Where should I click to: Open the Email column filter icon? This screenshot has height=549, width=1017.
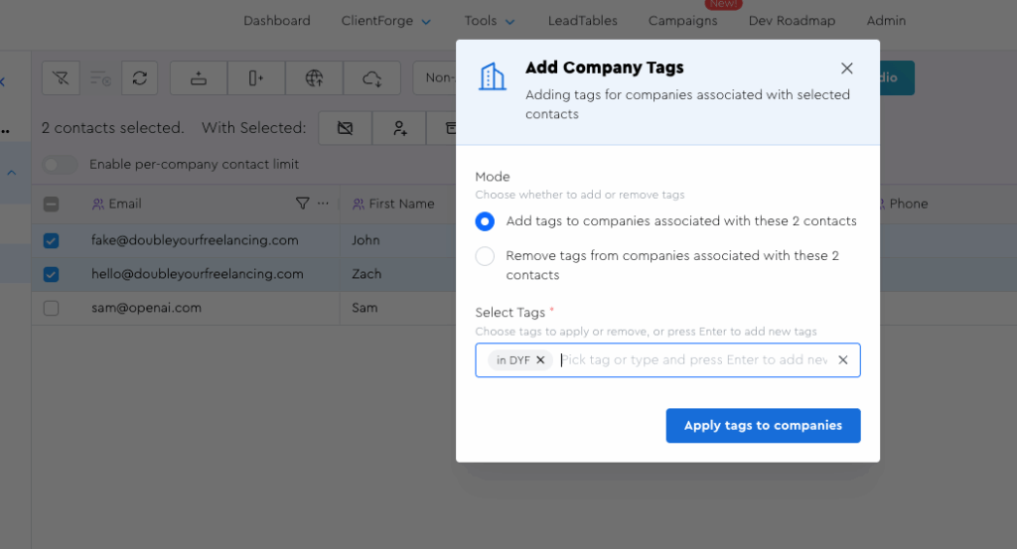(x=303, y=204)
